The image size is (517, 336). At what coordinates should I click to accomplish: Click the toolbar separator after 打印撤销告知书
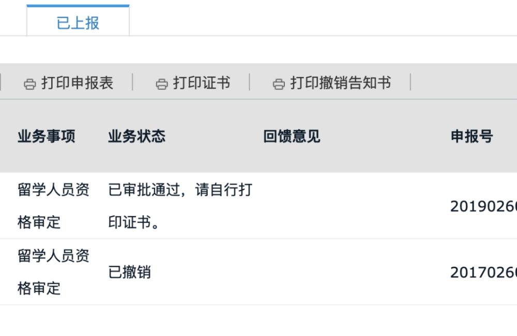click(x=410, y=82)
